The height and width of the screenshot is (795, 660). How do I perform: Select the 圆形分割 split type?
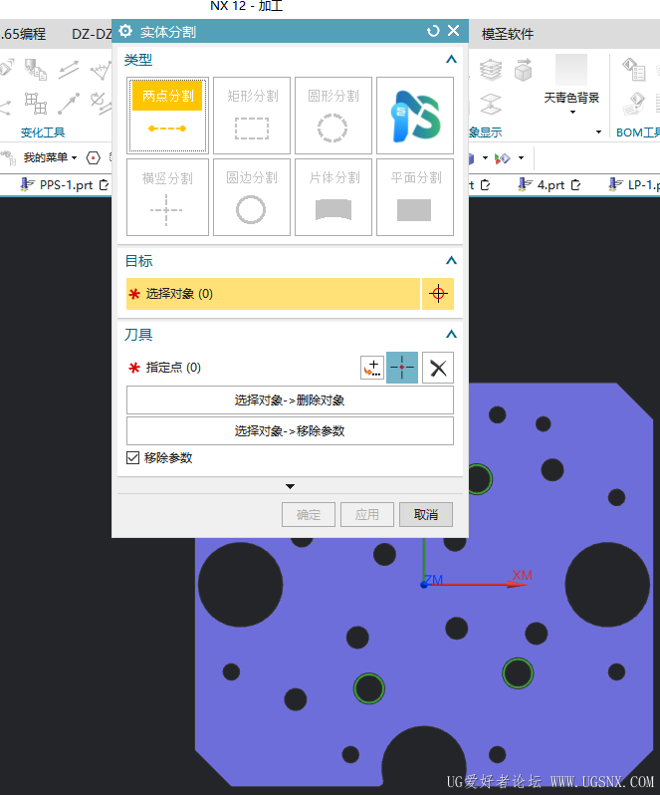pyautogui.click(x=333, y=116)
